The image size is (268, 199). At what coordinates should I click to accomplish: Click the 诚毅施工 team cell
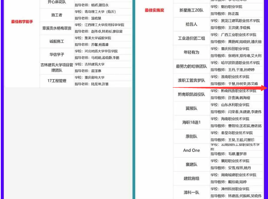tap(57, 41)
